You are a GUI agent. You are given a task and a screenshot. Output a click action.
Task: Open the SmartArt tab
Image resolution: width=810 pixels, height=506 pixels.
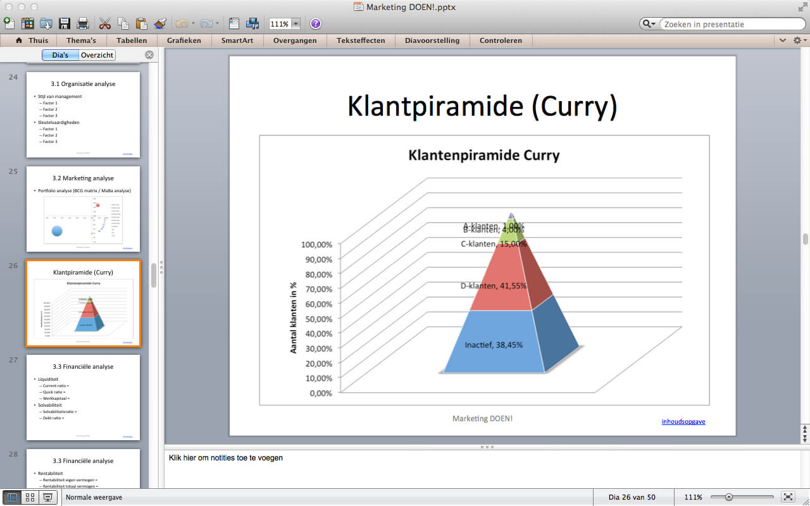click(237, 40)
